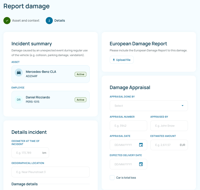Open the Appraisal Done By dropdown

pyautogui.click(x=149, y=105)
